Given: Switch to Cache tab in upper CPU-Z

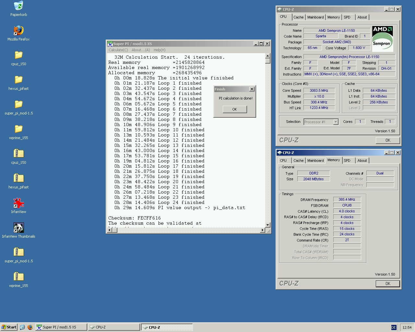Looking at the screenshot, I should click(298, 17).
